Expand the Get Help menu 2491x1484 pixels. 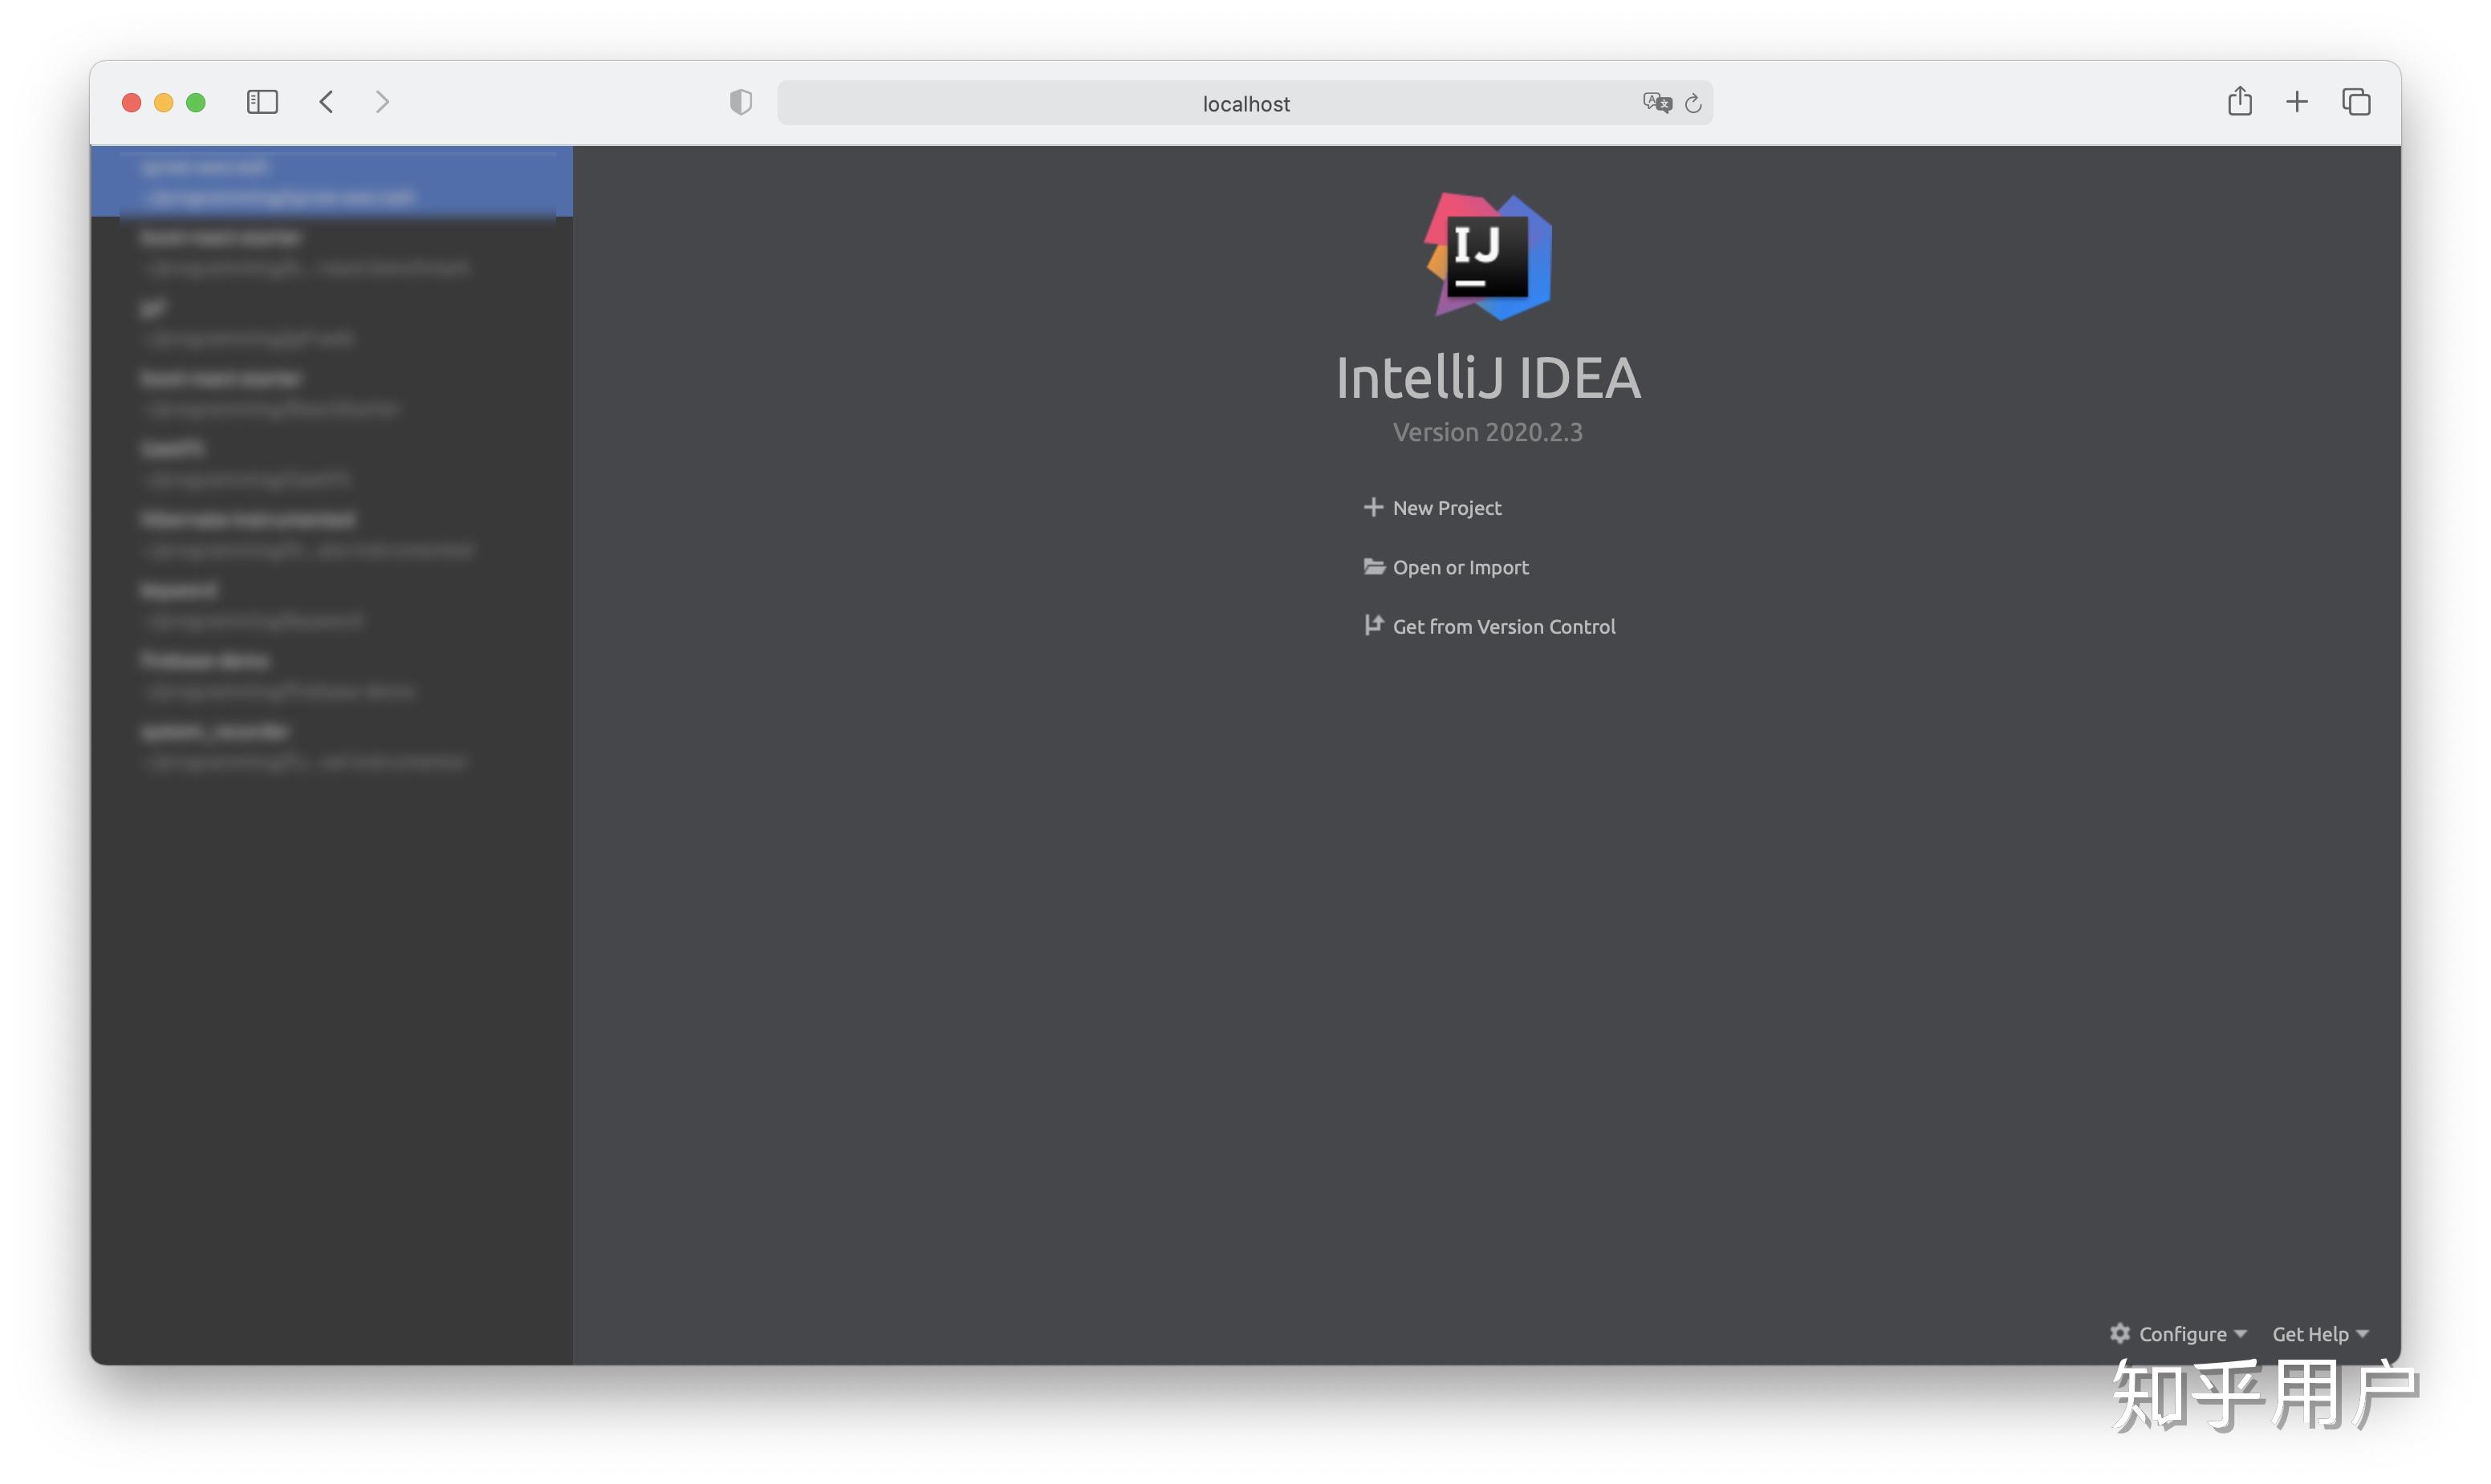pyautogui.click(x=2320, y=1334)
